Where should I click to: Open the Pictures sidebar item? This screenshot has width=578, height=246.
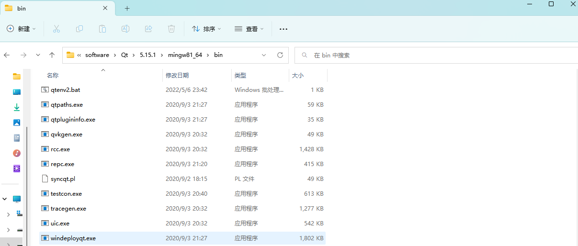(17, 123)
